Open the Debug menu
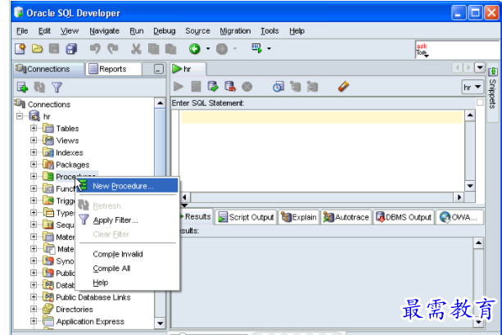 coord(165,31)
